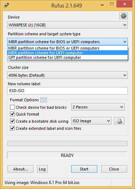Click the Rufus USB drive title bar icon
The width and height of the screenshot is (135, 189).
6,5
